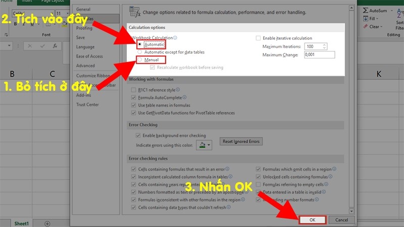Click the Fill down-arrow icon

click(x=365, y=19)
